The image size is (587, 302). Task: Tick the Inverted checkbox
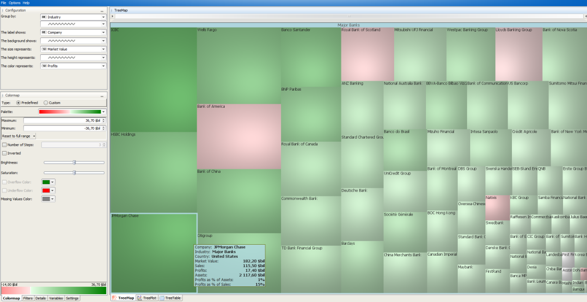coord(5,153)
